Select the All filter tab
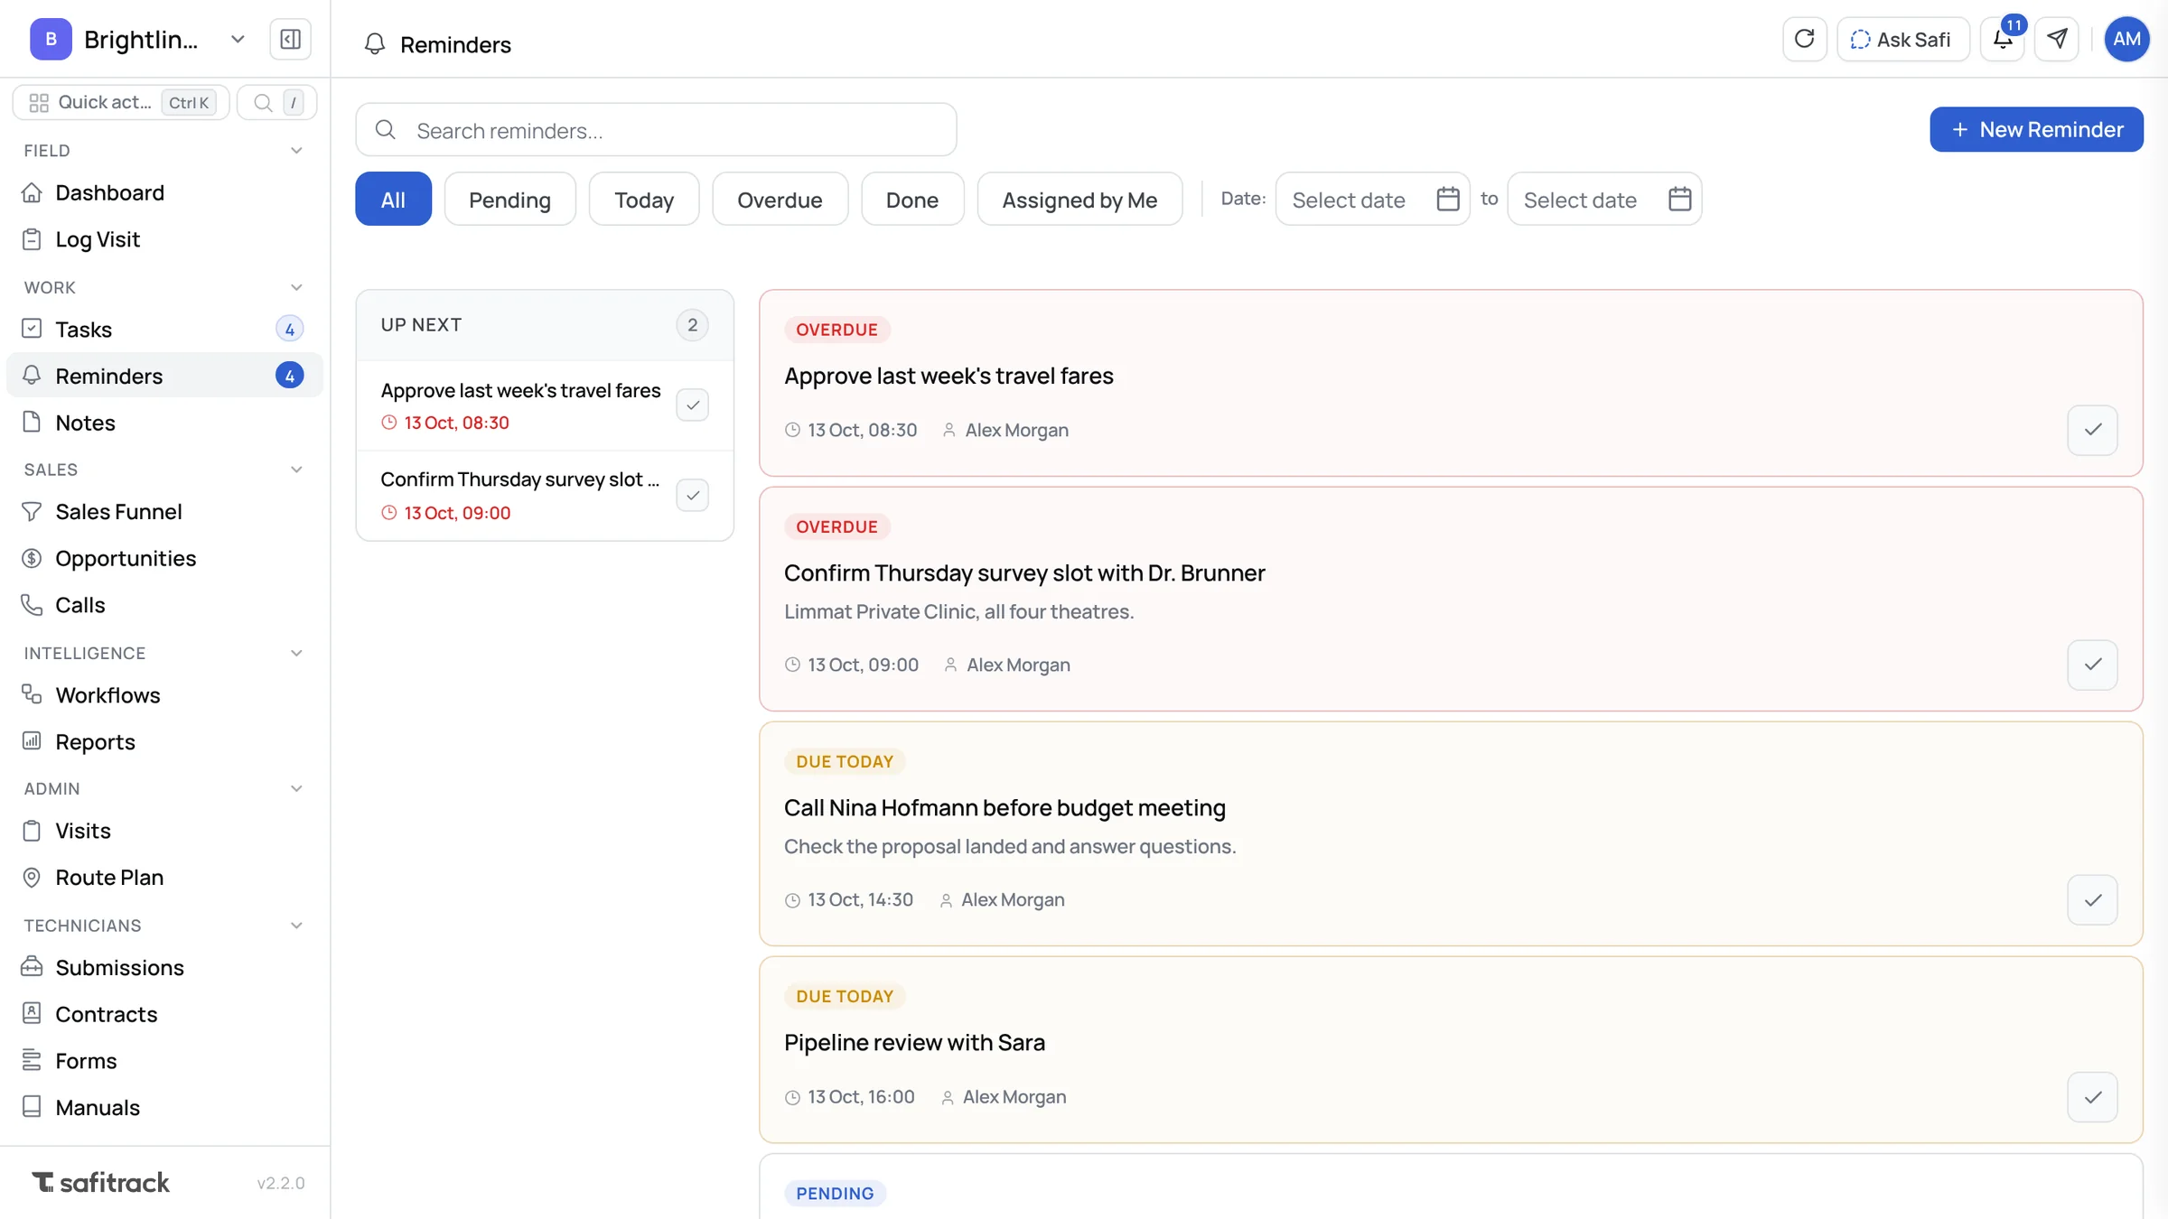The image size is (2168, 1219). coord(393,199)
